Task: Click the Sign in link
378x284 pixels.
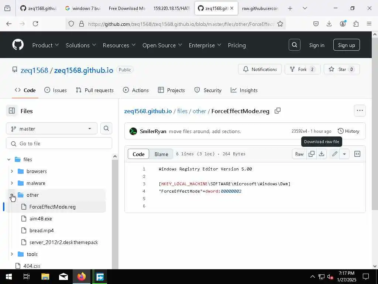Action: pyautogui.click(x=316, y=45)
